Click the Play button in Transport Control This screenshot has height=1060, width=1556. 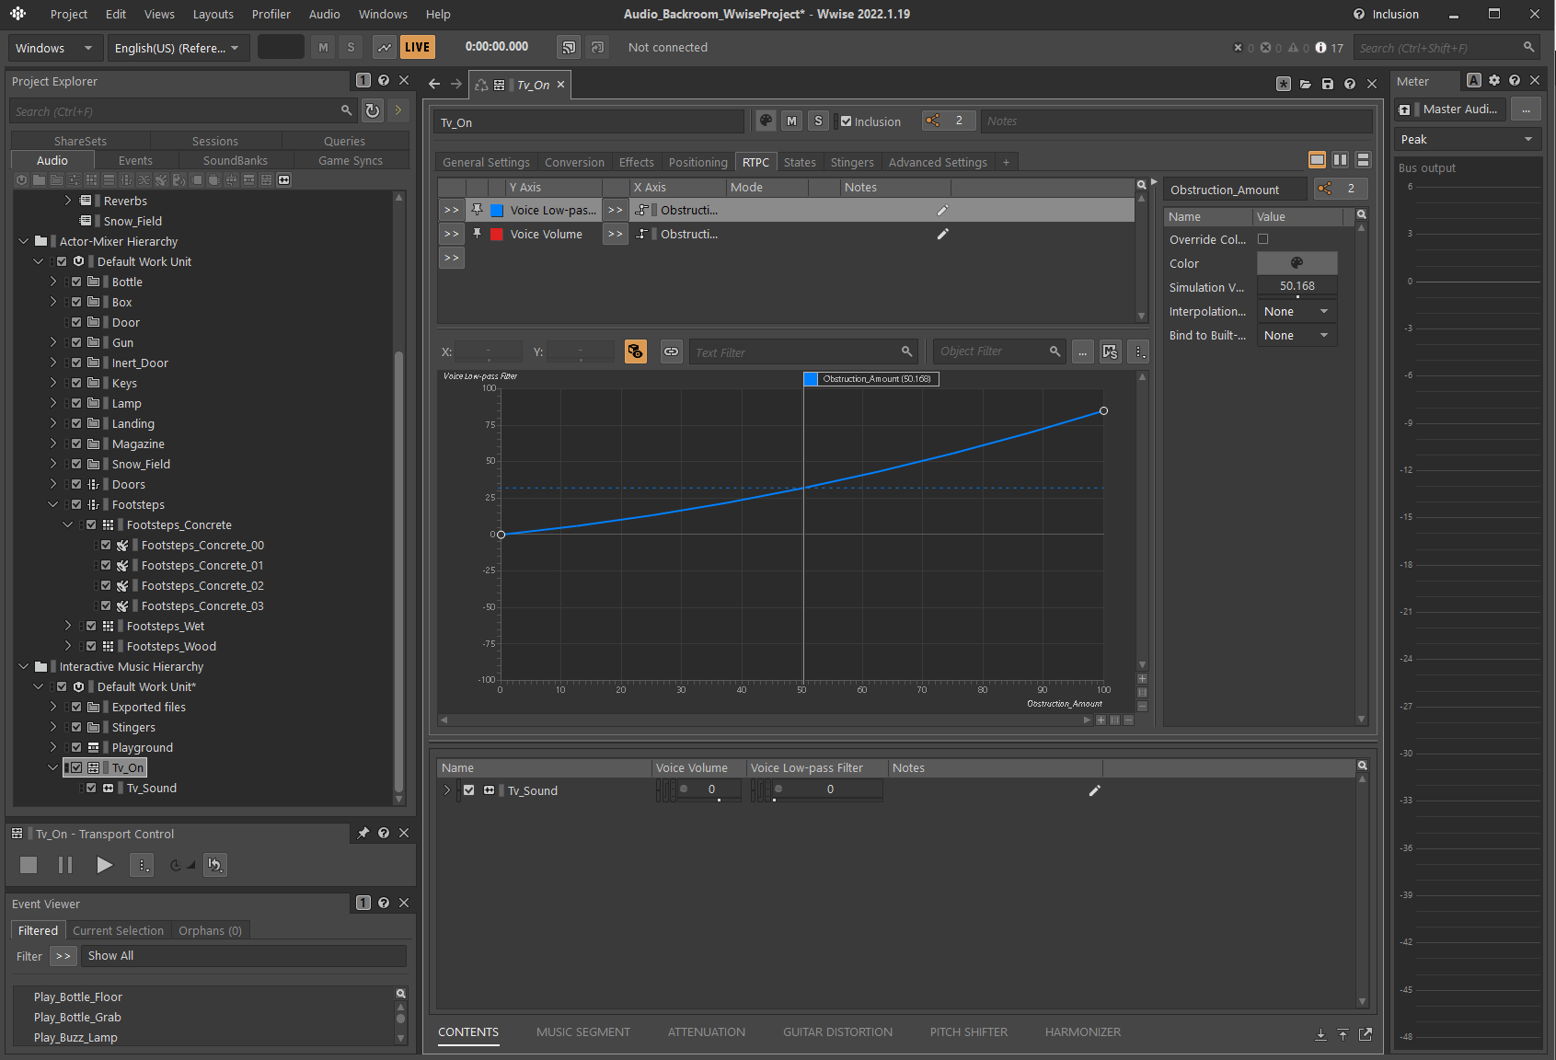coord(104,865)
